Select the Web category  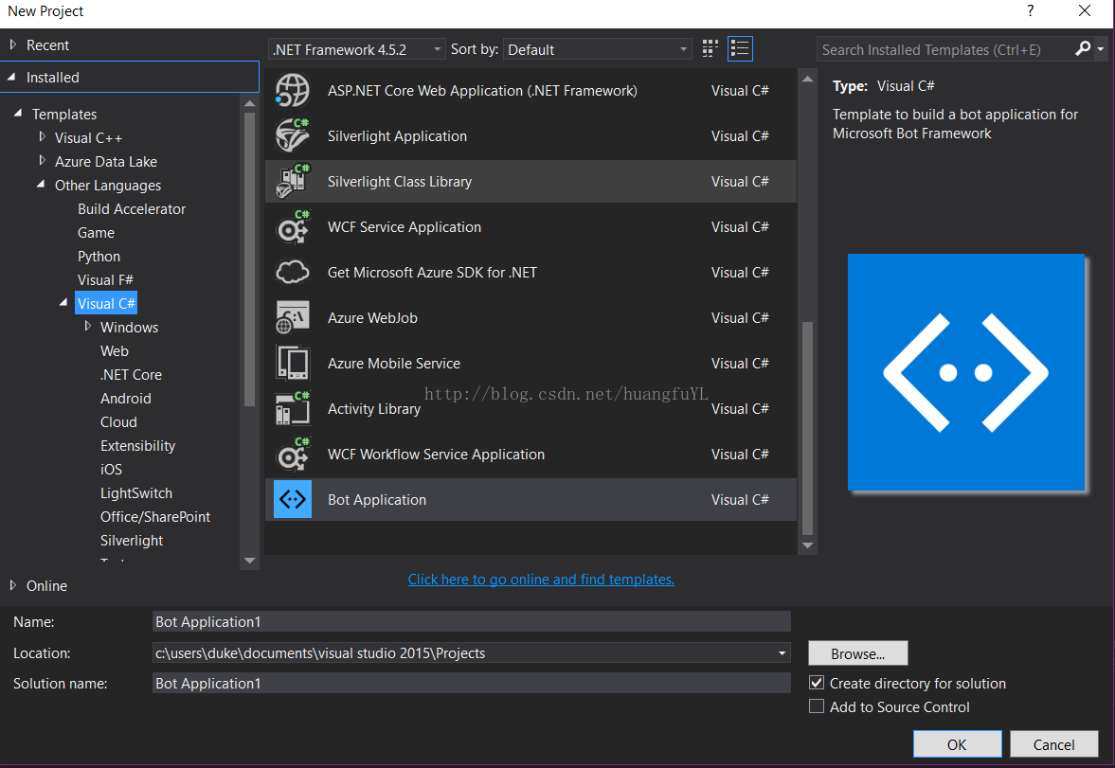(115, 350)
